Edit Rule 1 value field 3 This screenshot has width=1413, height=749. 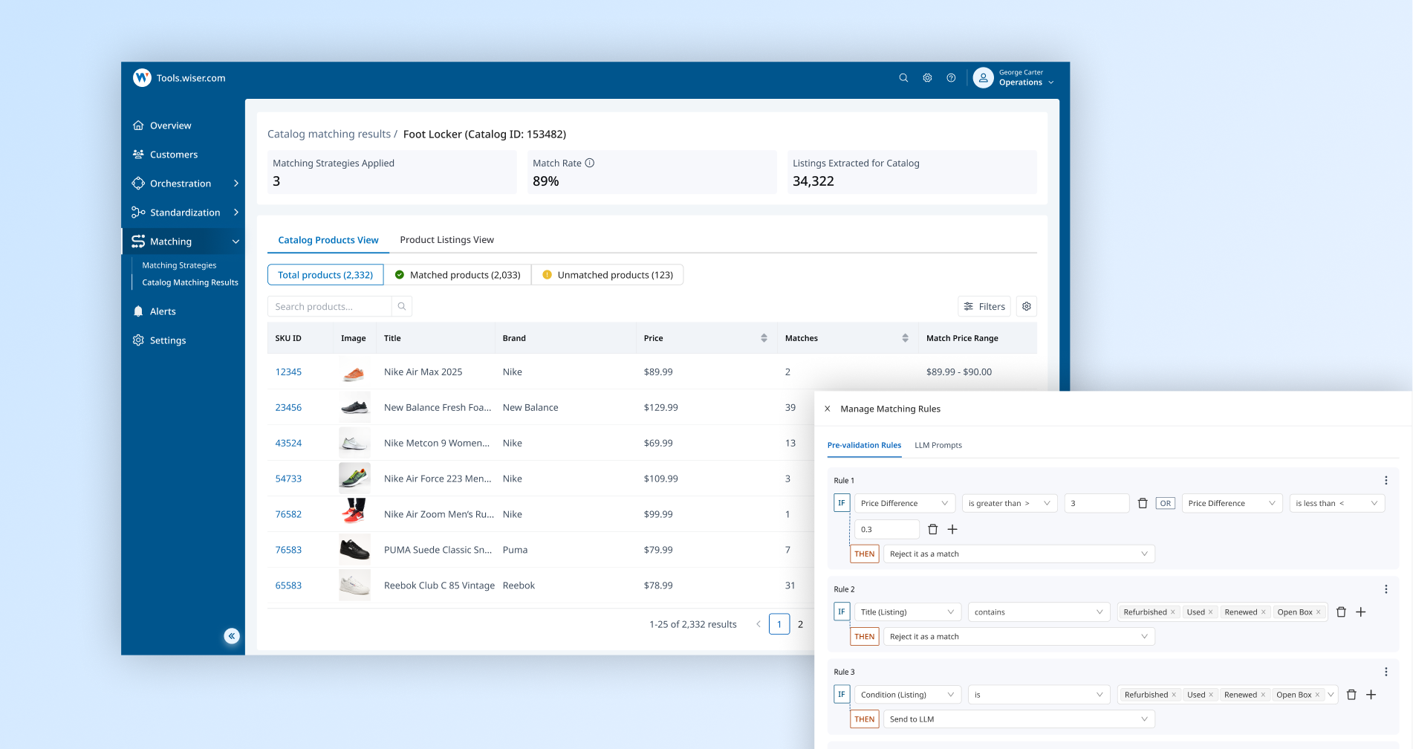1097,503
